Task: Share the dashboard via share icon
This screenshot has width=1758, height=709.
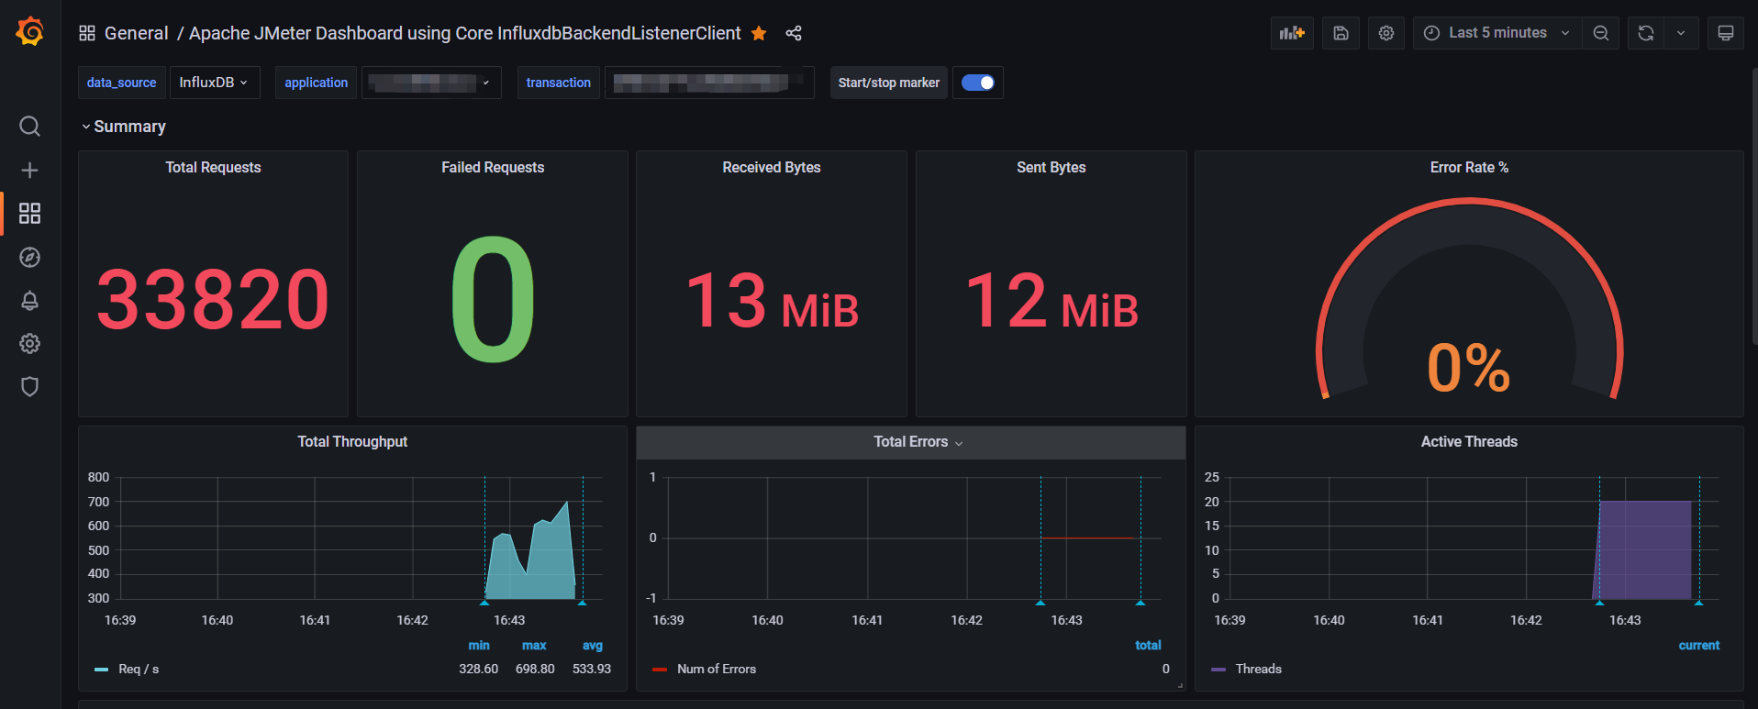Action: pyautogui.click(x=794, y=33)
